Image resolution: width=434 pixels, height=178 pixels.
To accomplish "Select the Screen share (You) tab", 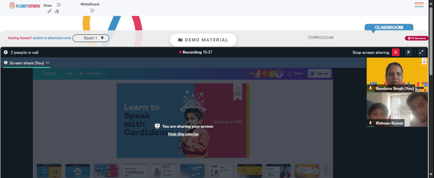I will pyautogui.click(x=26, y=63).
